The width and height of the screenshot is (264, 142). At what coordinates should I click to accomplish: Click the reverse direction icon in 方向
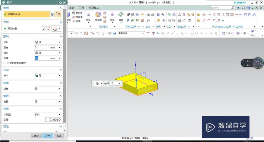44,28
